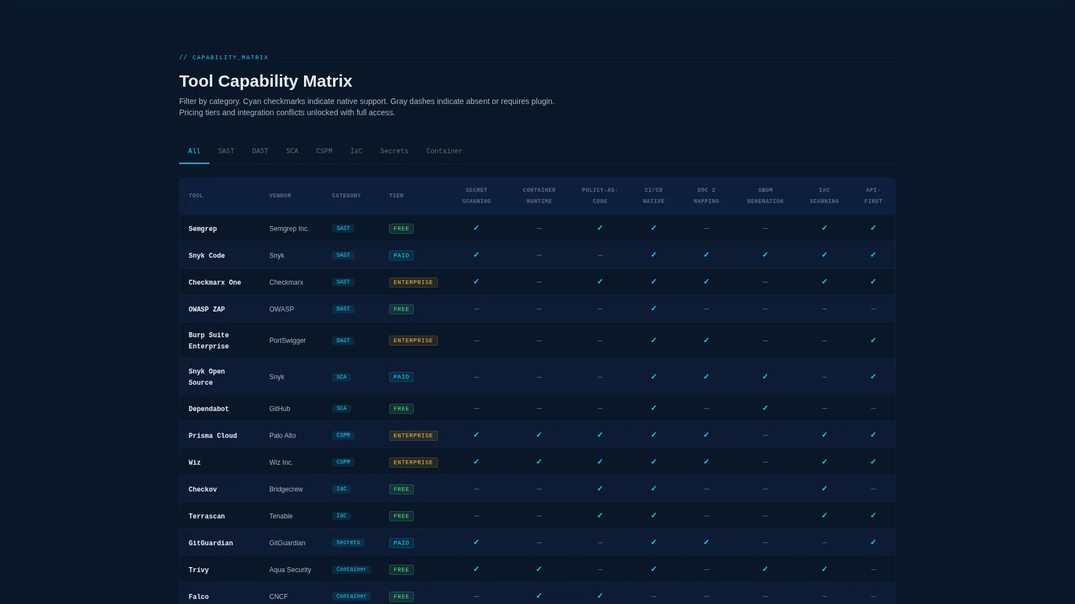This screenshot has width=1075, height=604.
Task: Click Dependabot's CI/CD Native checkmark
Action: point(654,408)
